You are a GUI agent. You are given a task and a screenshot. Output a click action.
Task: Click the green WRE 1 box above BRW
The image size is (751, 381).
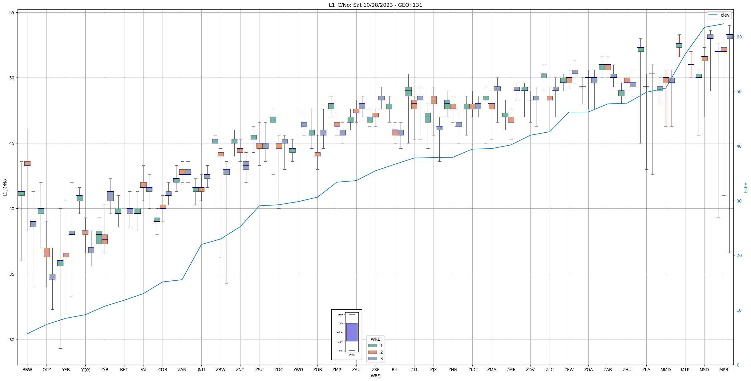click(x=21, y=193)
